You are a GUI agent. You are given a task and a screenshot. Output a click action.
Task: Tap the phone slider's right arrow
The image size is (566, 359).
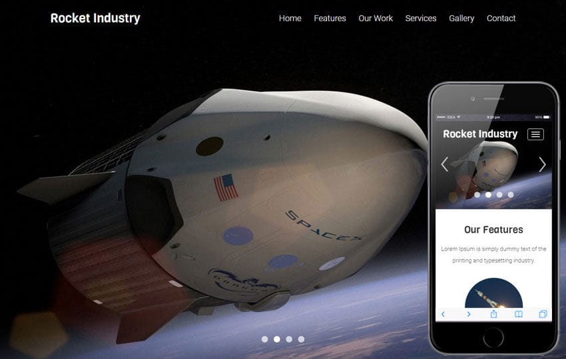[x=542, y=164]
